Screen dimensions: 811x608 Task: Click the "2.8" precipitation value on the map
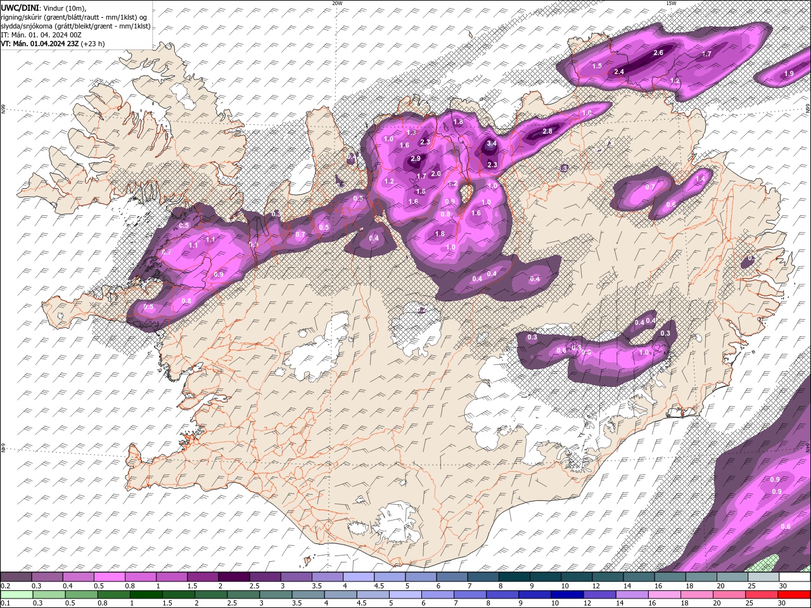pos(547,131)
